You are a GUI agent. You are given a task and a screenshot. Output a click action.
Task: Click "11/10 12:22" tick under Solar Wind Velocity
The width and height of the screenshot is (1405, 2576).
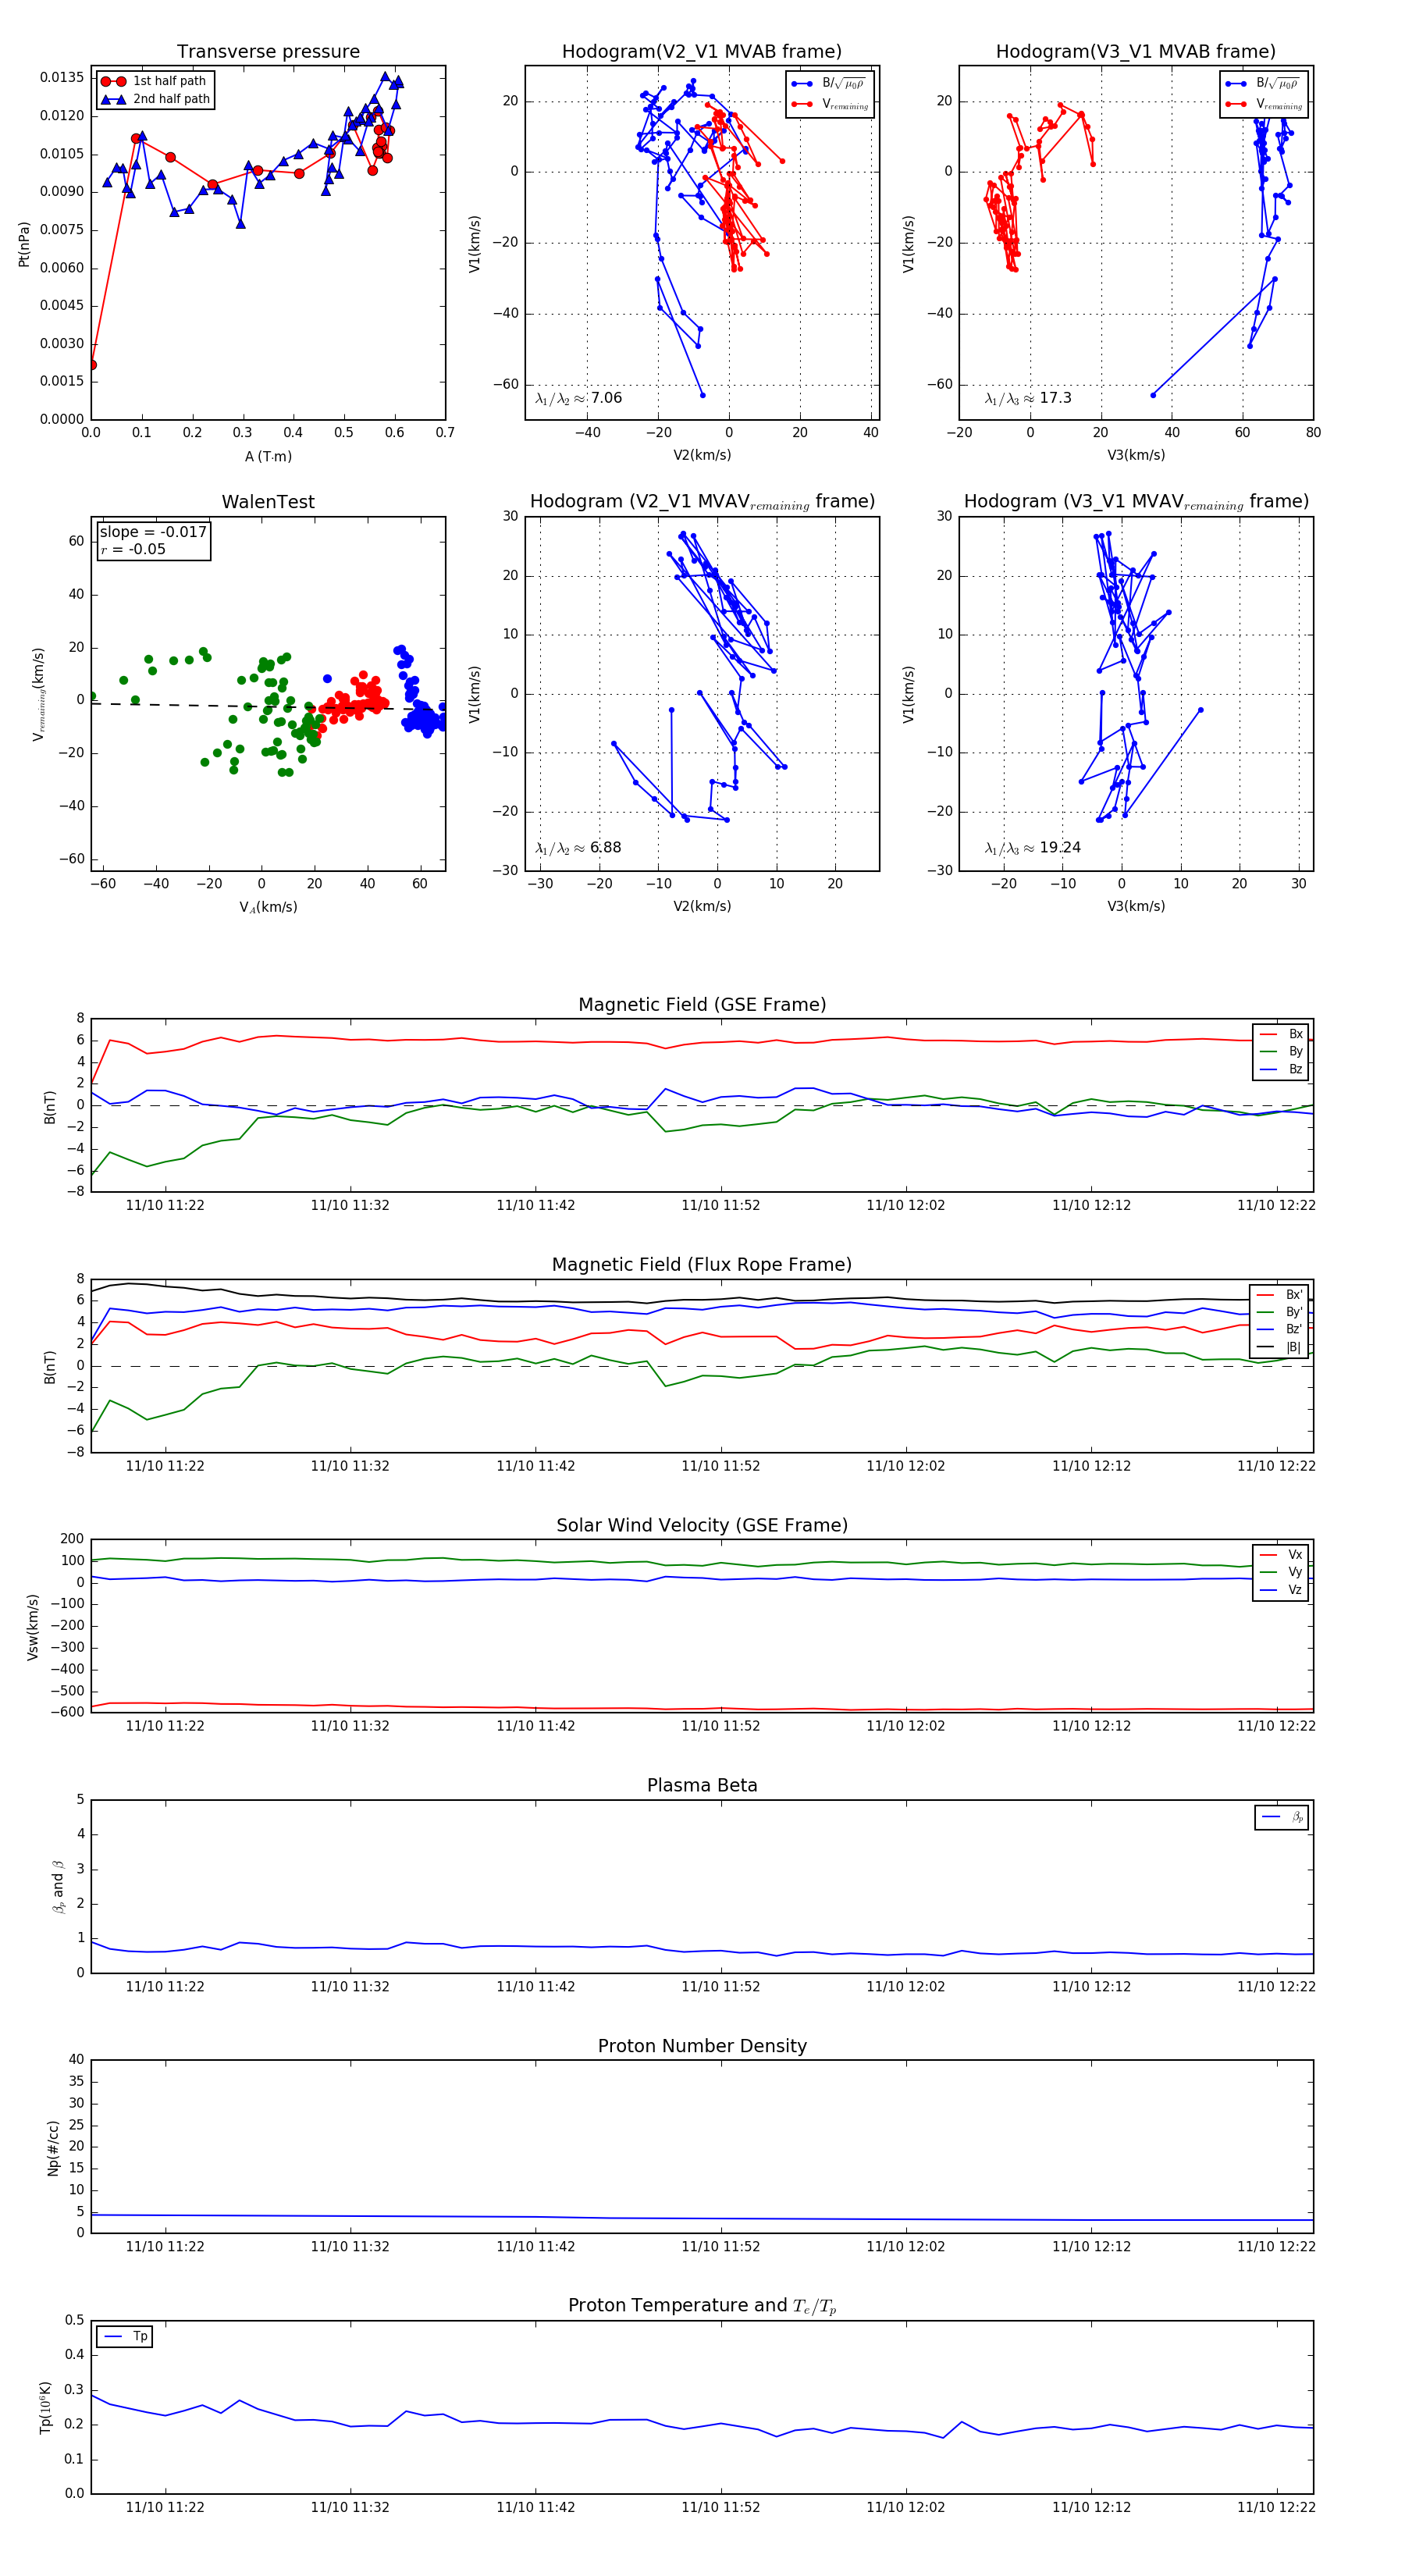pos(1276,1726)
